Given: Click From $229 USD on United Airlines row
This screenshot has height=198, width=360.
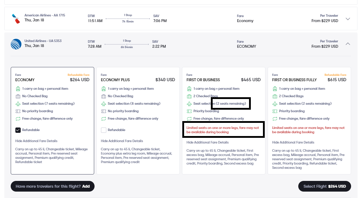Looking at the screenshot, I should click(325, 46).
